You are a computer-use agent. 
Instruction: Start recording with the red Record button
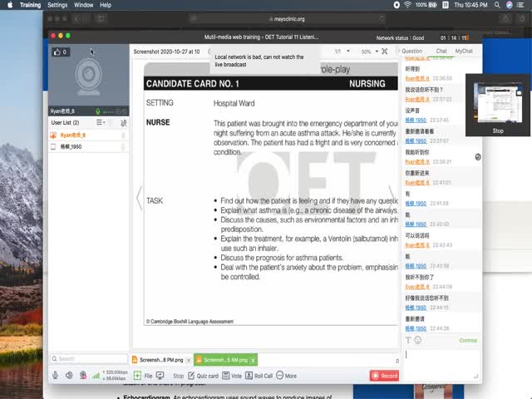(x=384, y=376)
